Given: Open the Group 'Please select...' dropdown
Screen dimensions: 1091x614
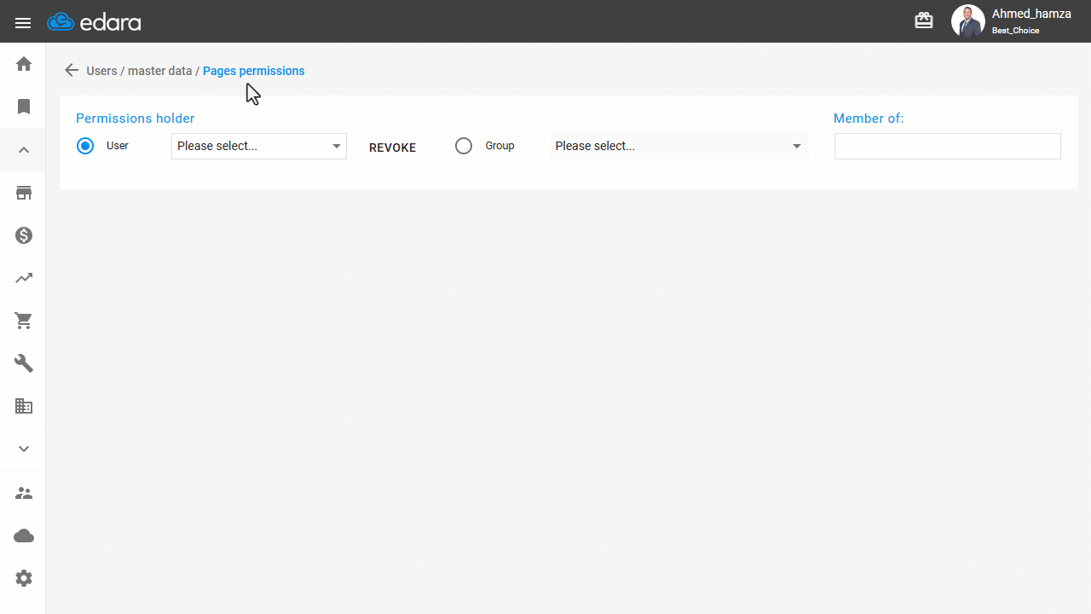Looking at the screenshot, I should [x=679, y=146].
